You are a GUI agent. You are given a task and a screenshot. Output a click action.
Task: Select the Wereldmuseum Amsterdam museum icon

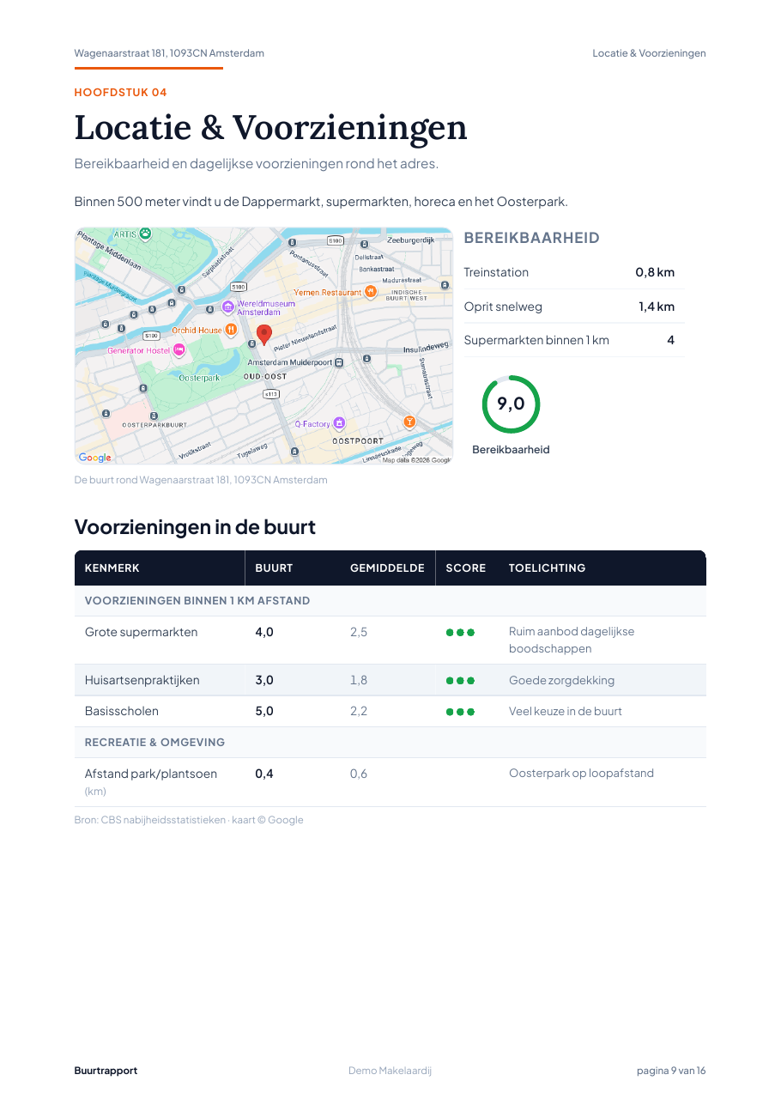point(228,307)
